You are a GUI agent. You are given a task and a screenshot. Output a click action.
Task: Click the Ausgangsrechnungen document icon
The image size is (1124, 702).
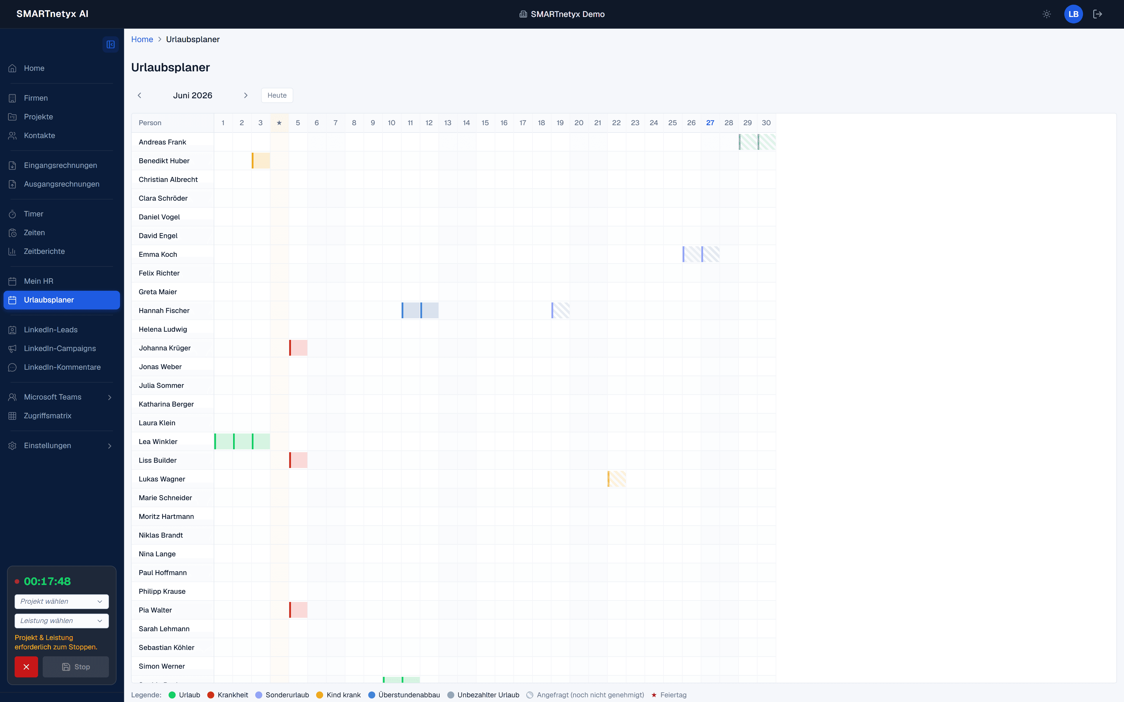click(13, 184)
